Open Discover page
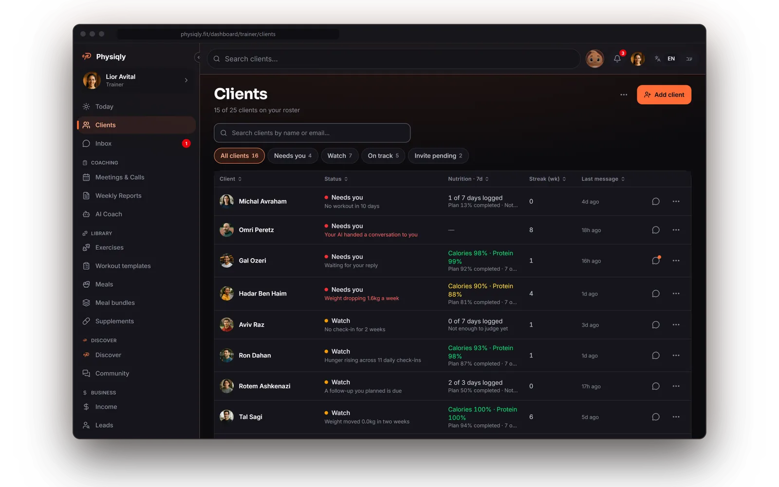This screenshot has width=779, height=487. coord(136,355)
